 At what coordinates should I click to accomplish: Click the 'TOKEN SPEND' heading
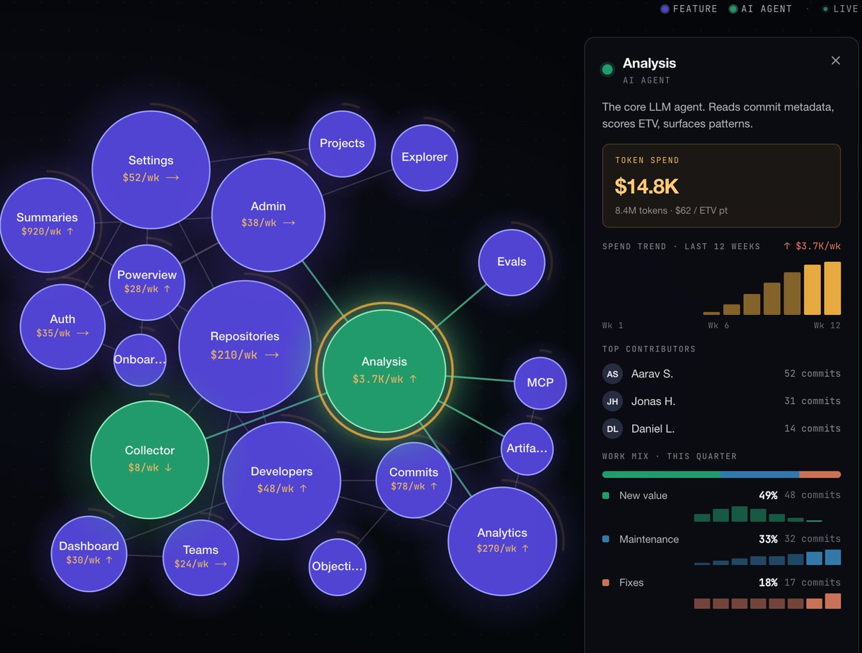pyautogui.click(x=647, y=160)
